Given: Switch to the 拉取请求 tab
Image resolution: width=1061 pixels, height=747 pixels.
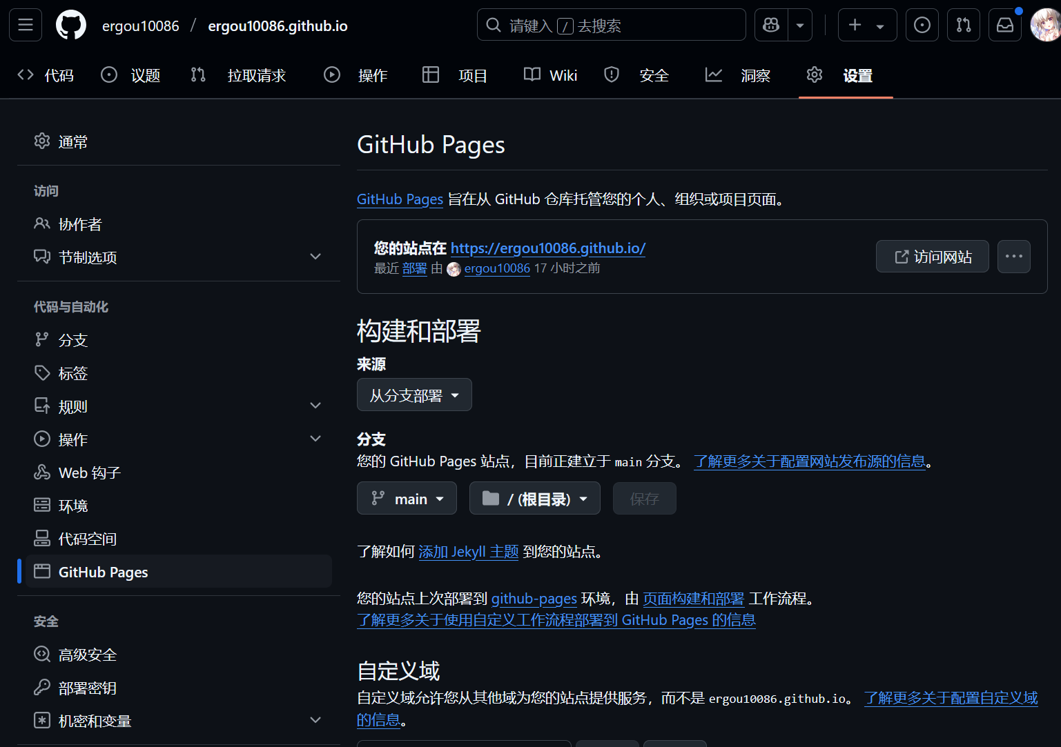Looking at the screenshot, I should (x=238, y=75).
